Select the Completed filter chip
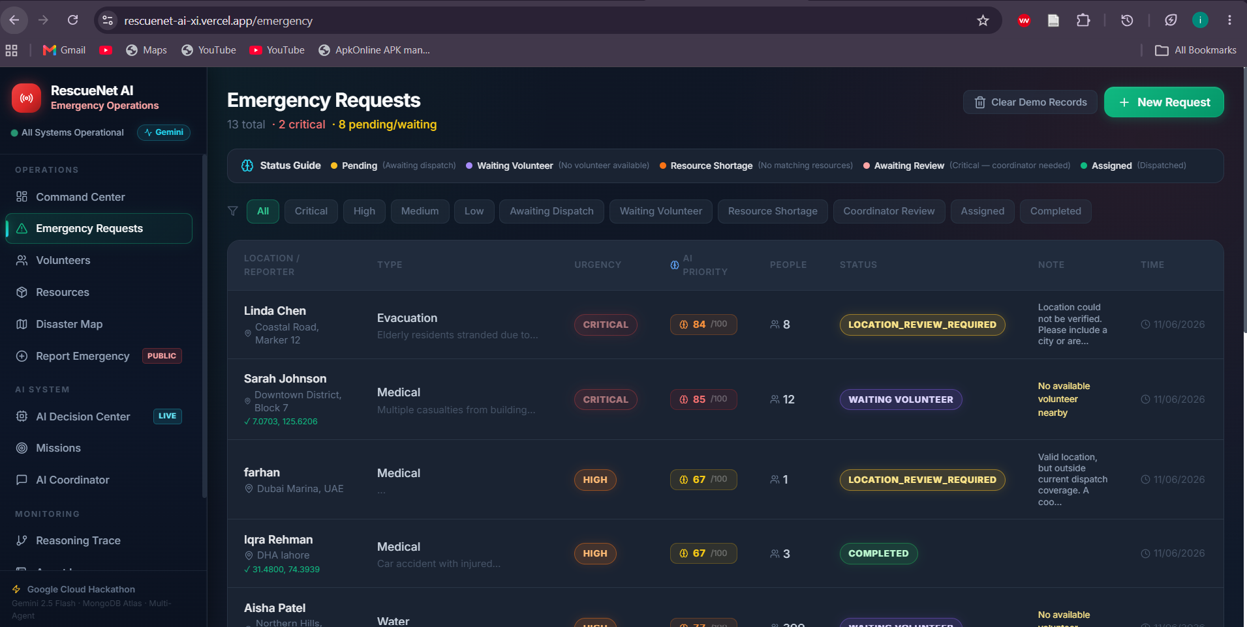This screenshot has width=1247, height=627. tap(1056, 211)
